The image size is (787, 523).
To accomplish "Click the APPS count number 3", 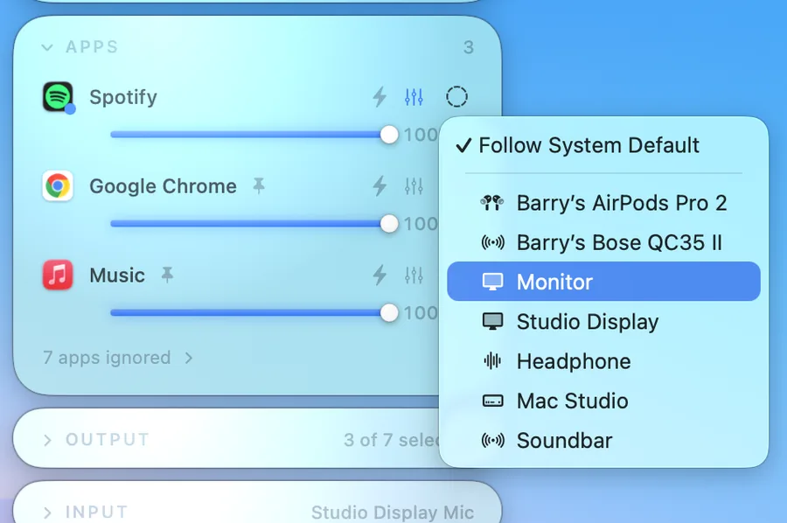I will coord(469,48).
